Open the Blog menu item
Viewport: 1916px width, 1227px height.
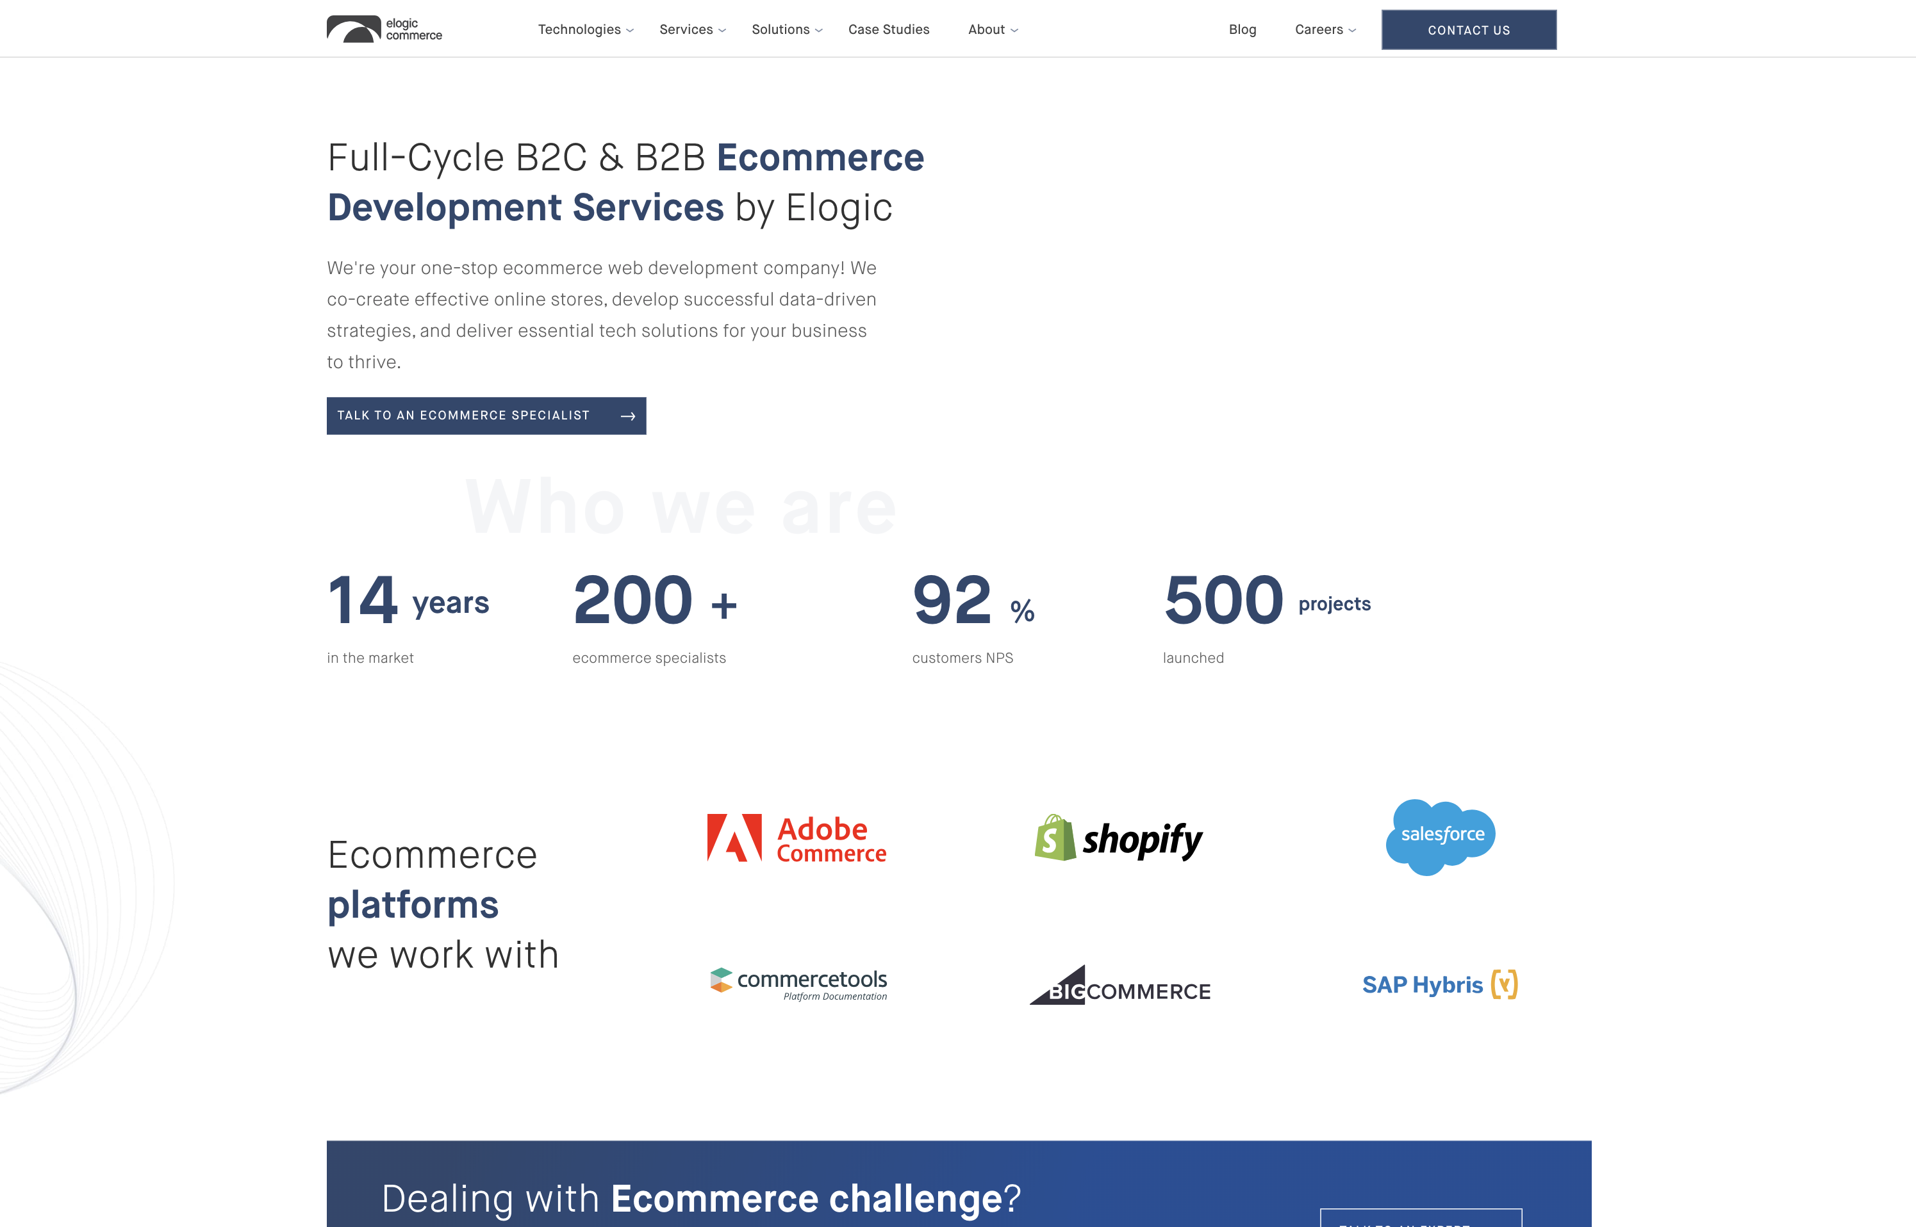tap(1242, 29)
